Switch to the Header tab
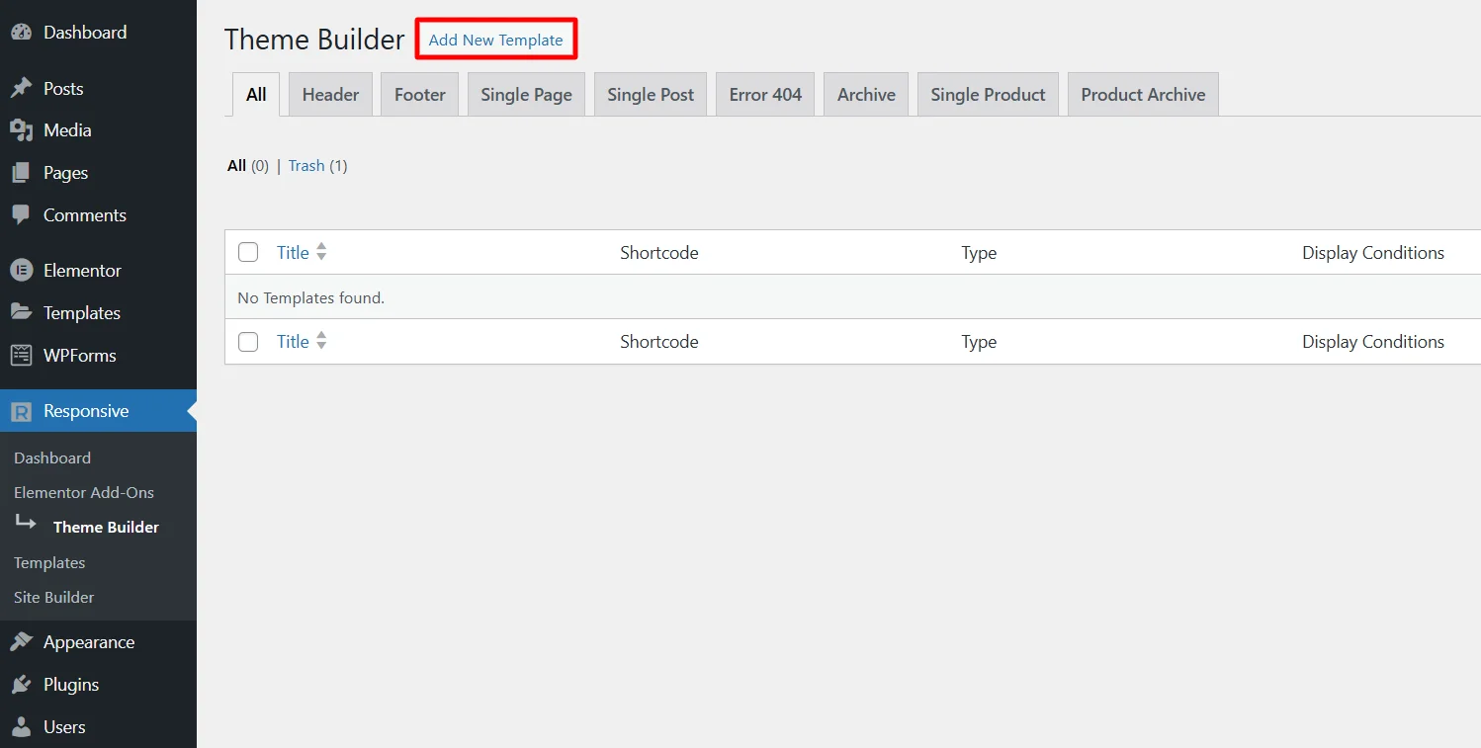 (x=330, y=95)
